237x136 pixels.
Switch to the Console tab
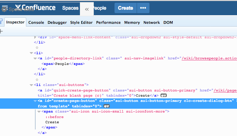36,22
